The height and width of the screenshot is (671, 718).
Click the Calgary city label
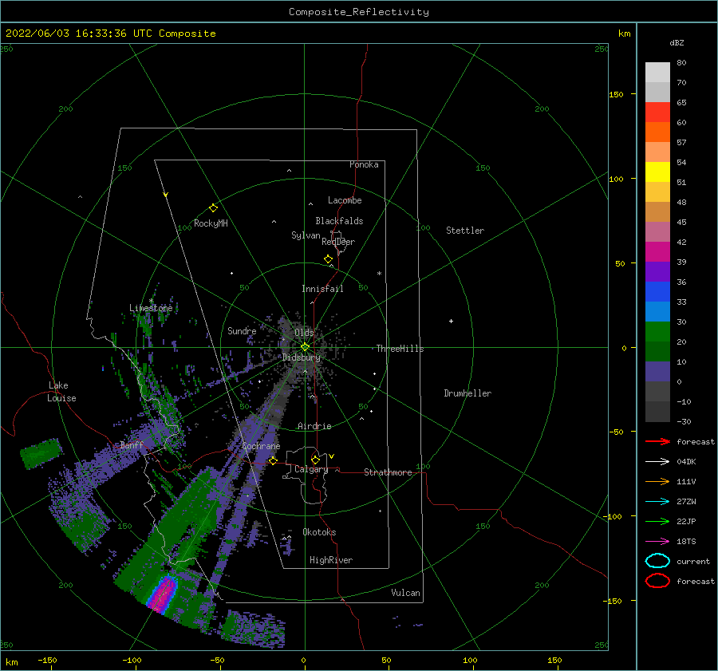pos(311,469)
